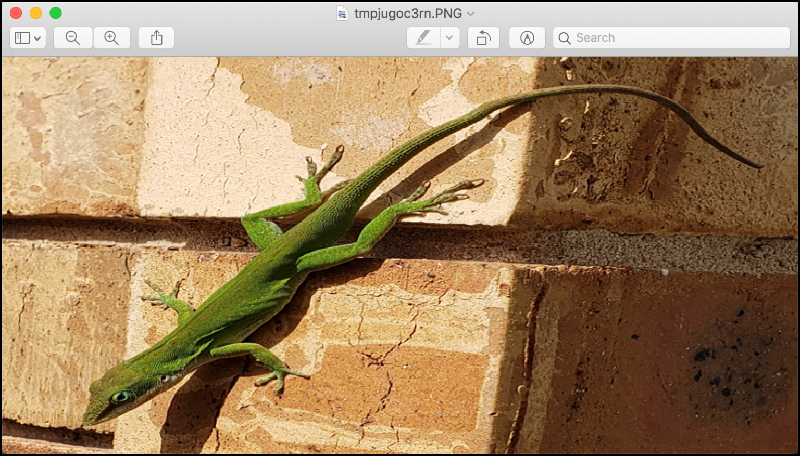Expand the highlight options dropdown arrow
Image resolution: width=800 pixels, height=456 pixels.
click(x=449, y=38)
